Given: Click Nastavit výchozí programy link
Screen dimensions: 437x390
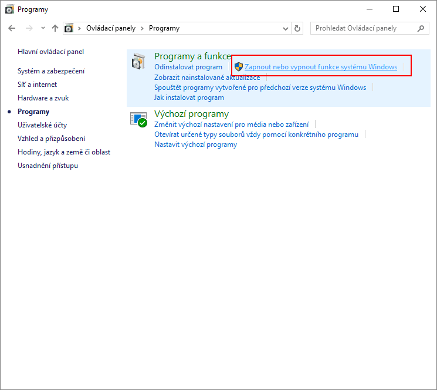Looking at the screenshot, I should [196, 144].
